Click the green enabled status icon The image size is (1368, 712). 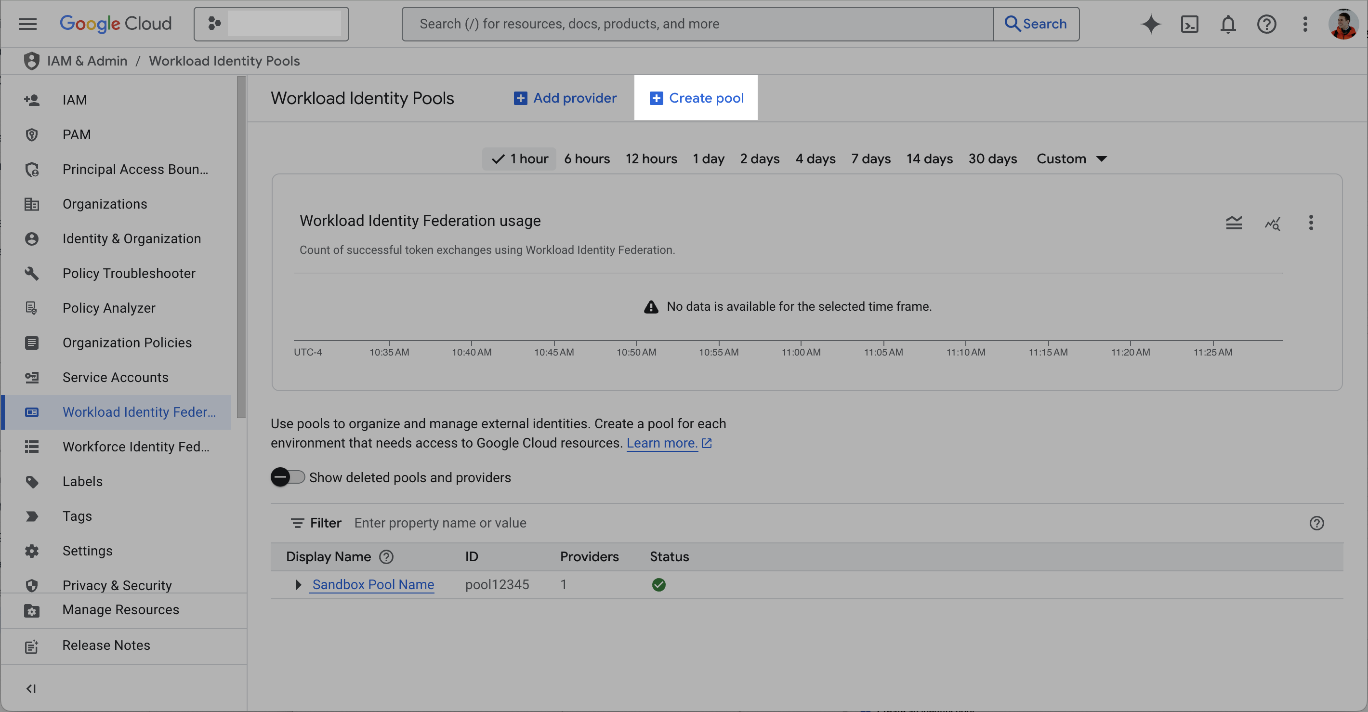tap(658, 584)
